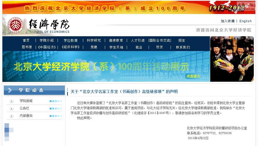Open the 图书馆 navigation link
This screenshot has width=258, height=146.
tap(27, 47)
